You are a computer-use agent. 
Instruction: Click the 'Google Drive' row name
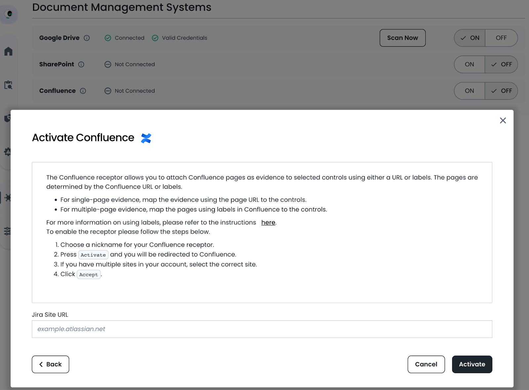[60, 38]
